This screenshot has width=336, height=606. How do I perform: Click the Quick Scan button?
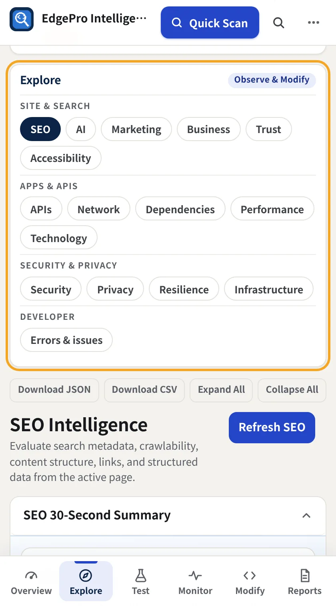tap(210, 23)
